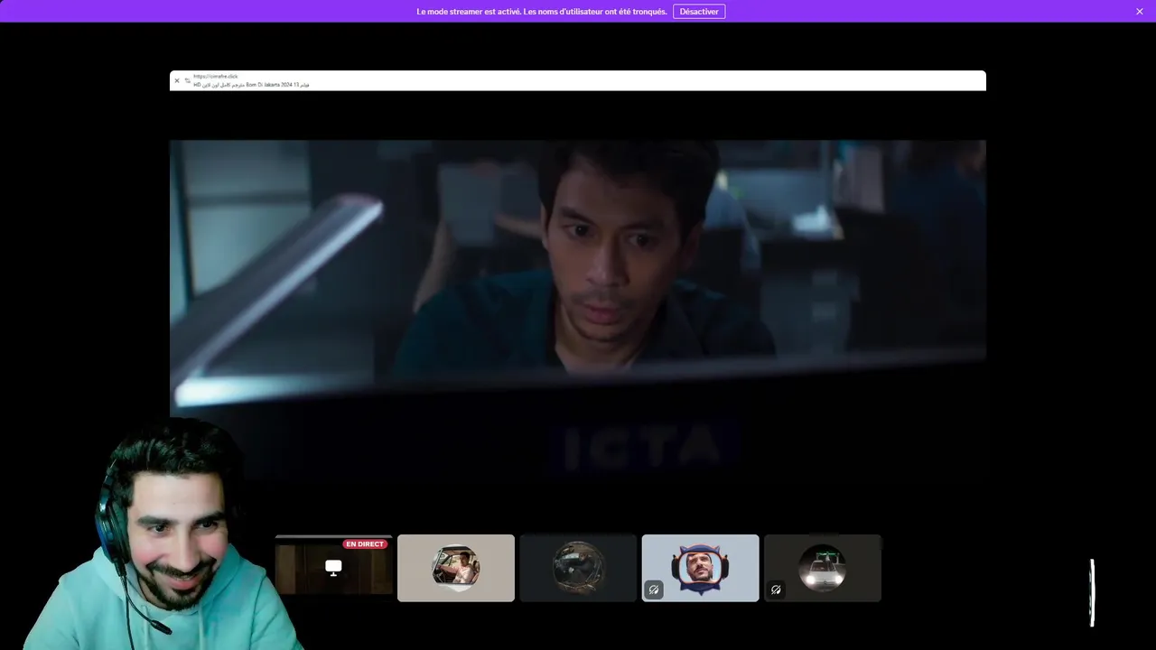The width and height of the screenshot is (1156, 650).
Task: Open the EN DIRECT live stream tile
Action: (x=334, y=568)
